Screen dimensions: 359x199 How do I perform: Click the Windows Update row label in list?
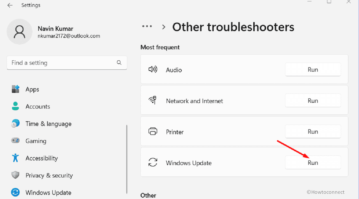(189, 163)
